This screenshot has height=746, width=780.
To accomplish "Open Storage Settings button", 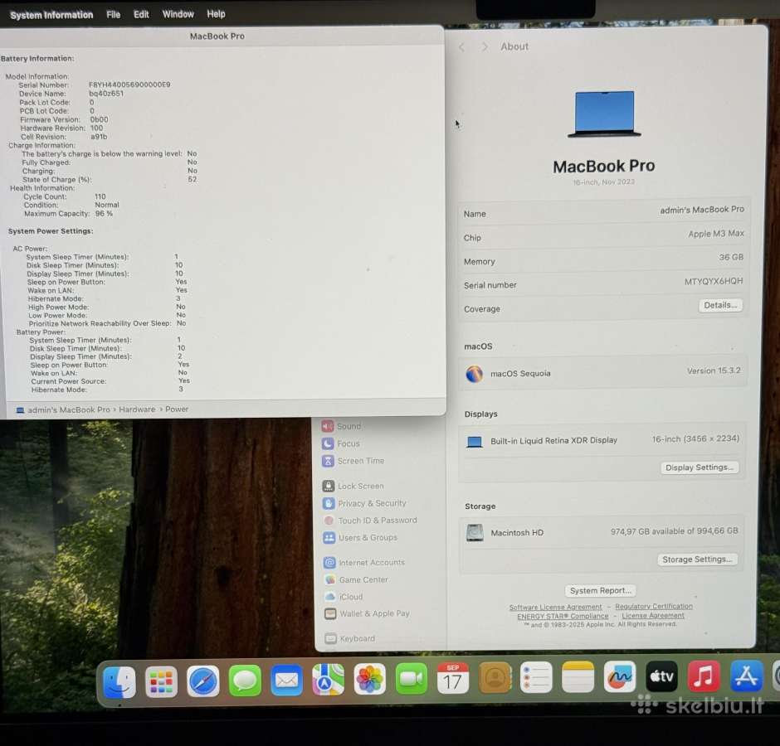I will tap(697, 559).
